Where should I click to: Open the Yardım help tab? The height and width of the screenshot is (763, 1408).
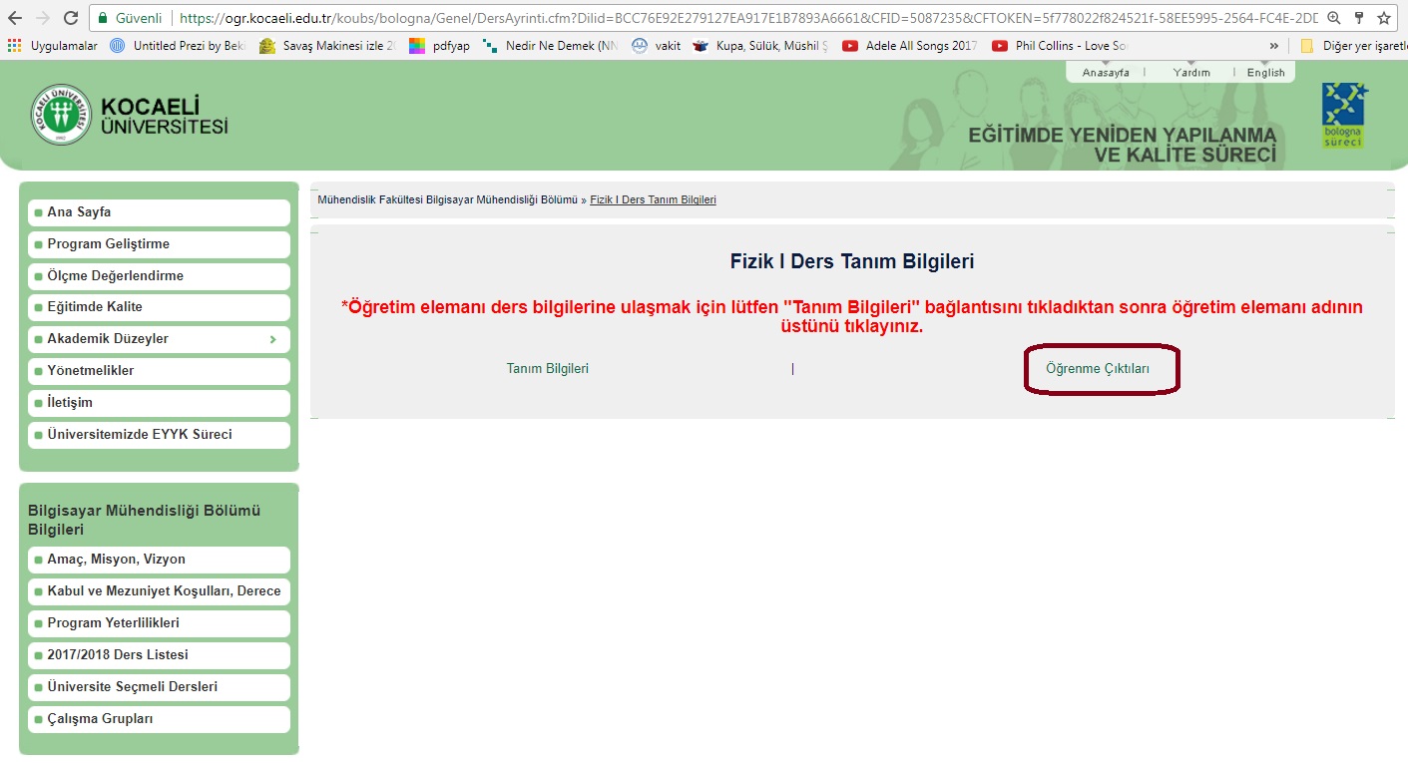[1191, 72]
